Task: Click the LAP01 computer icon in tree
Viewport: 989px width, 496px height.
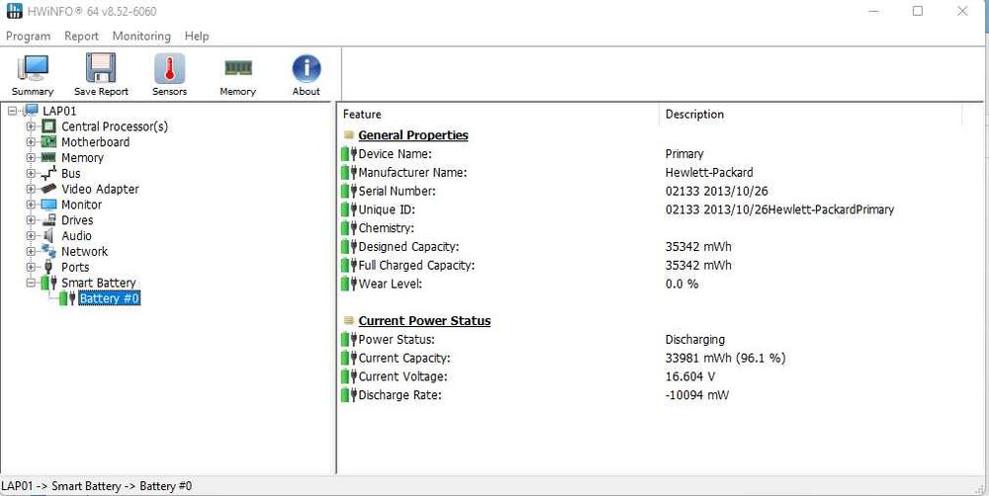Action: click(x=33, y=111)
